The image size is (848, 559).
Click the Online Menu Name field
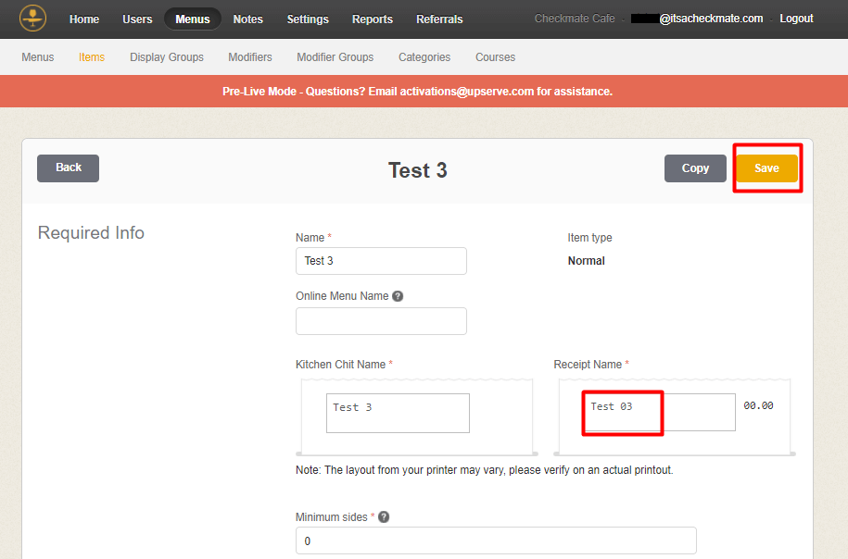pyautogui.click(x=381, y=321)
